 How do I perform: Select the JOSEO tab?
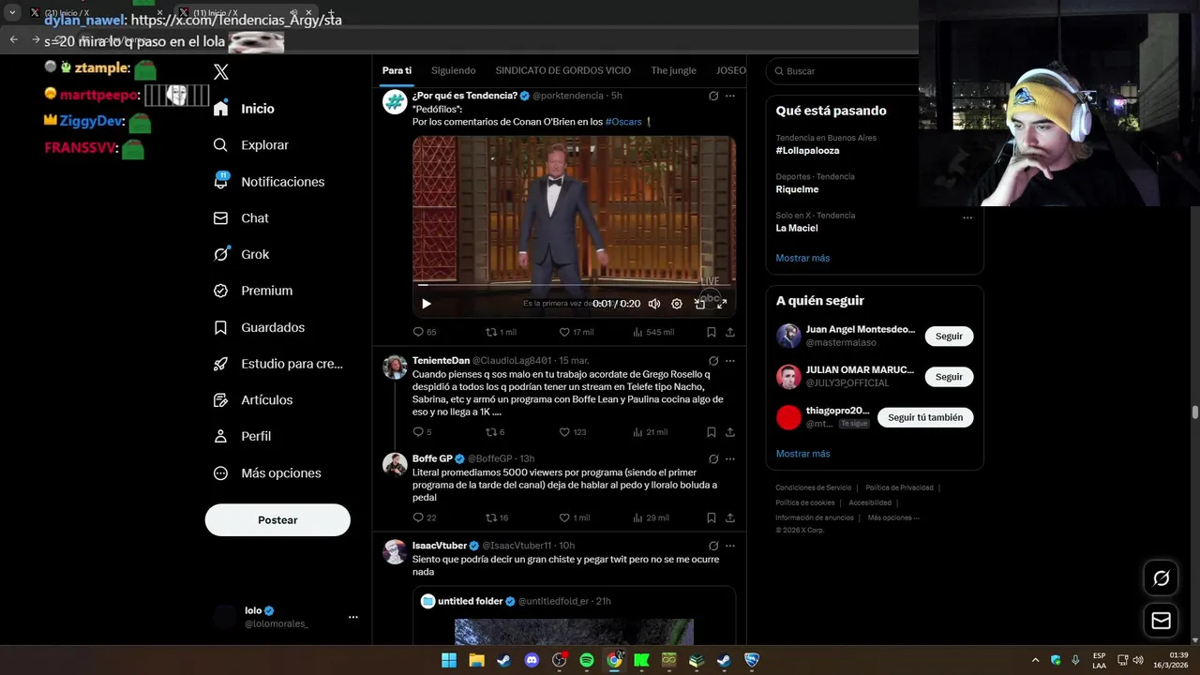731,70
